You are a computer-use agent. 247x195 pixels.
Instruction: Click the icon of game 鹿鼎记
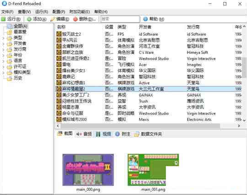pos(59,76)
